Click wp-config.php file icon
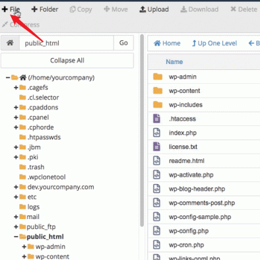 156,231
